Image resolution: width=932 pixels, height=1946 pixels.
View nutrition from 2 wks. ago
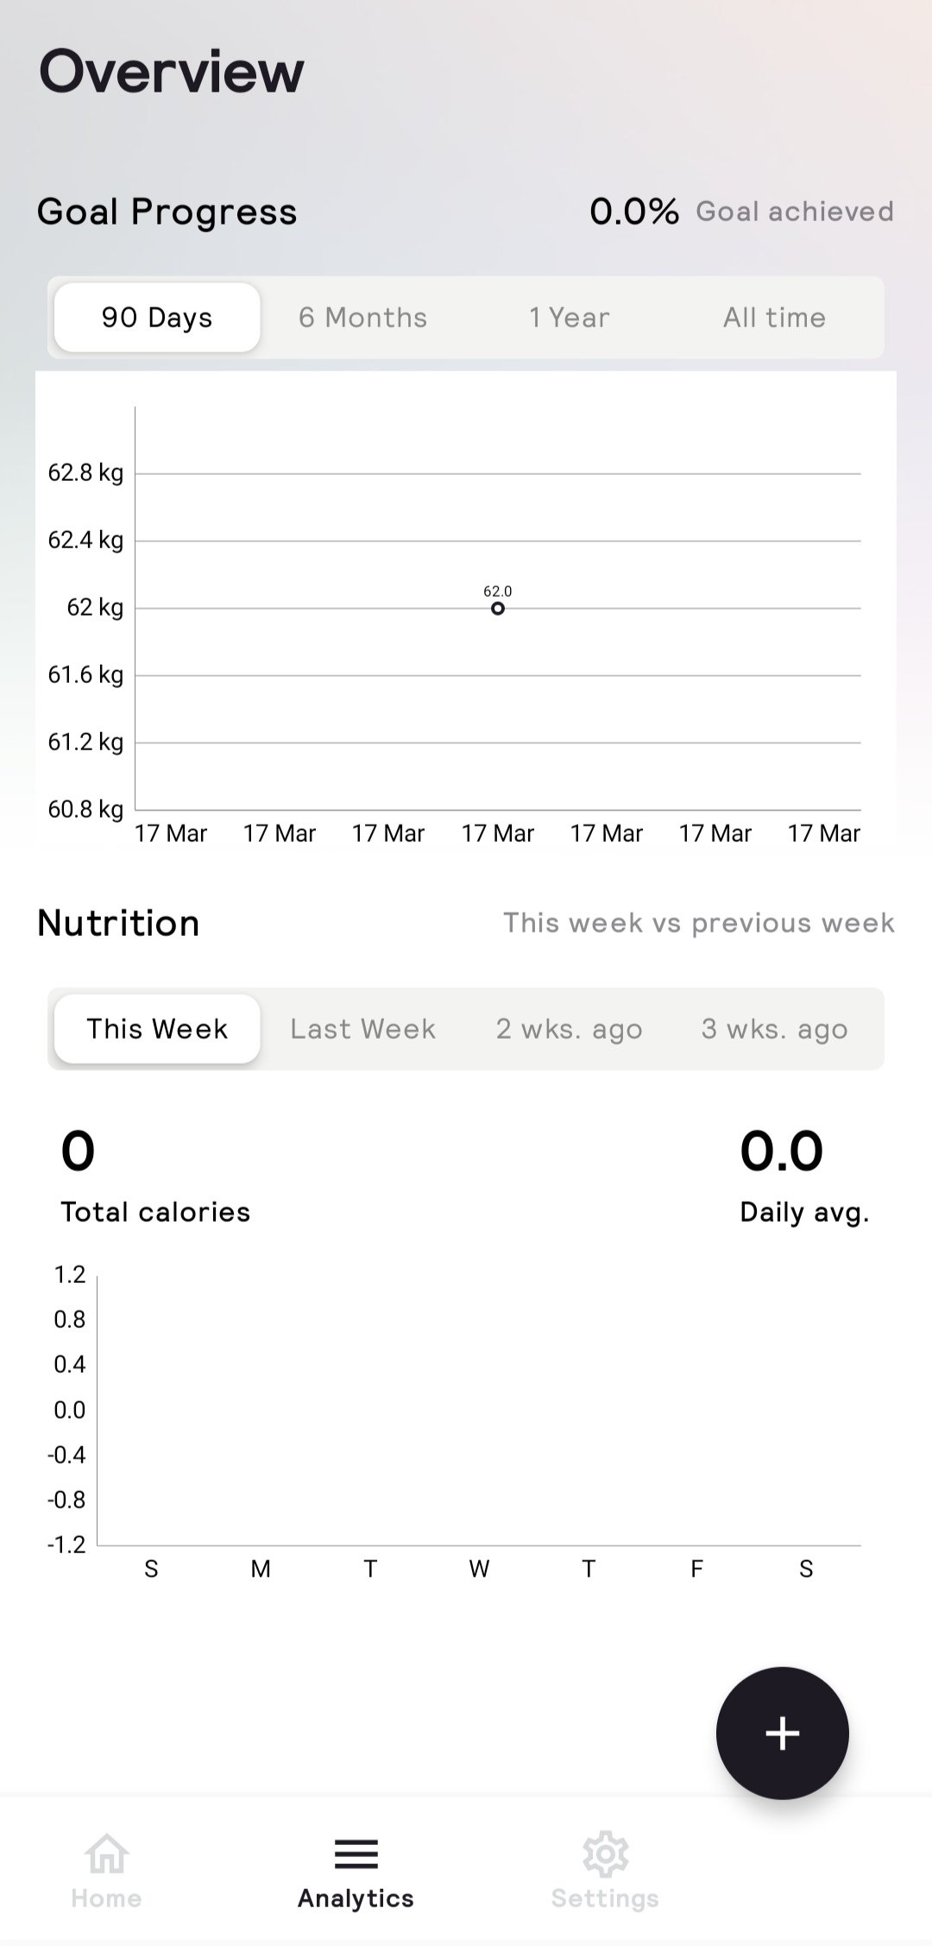coord(569,1029)
